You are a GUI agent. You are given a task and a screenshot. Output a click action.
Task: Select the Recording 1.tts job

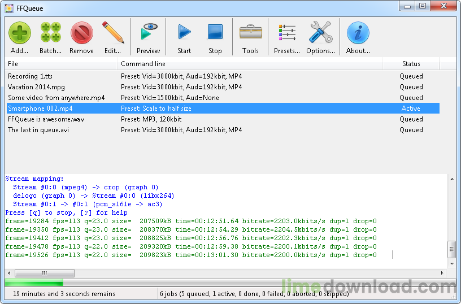(x=31, y=76)
